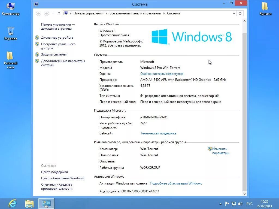Click the Windows 8 logo
Screen dimensions: 279x209
[x=192, y=37]
